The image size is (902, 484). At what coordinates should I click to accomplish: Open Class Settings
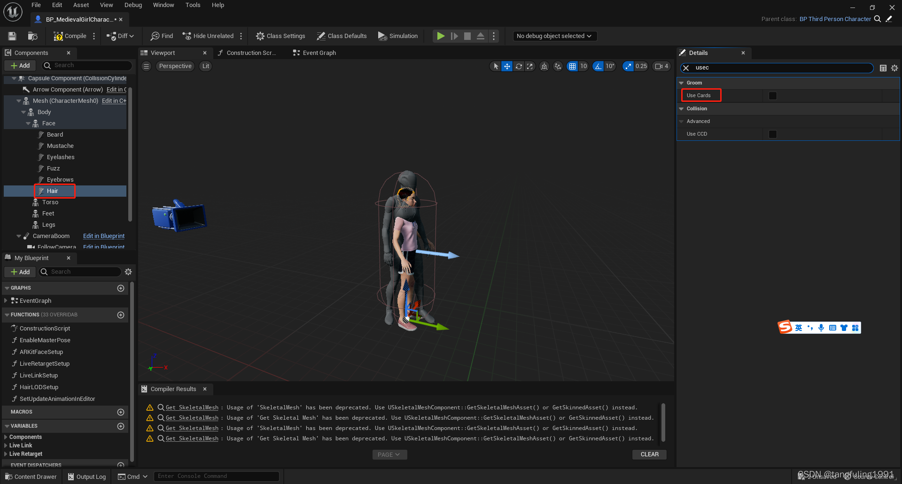click(x=280, y=36)
